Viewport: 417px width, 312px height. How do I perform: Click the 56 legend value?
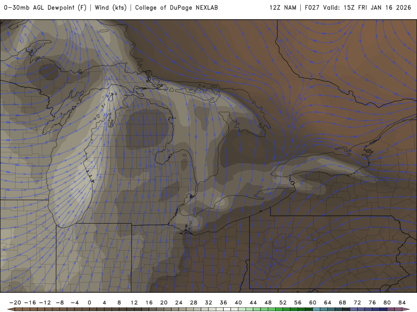pos(298,303)
